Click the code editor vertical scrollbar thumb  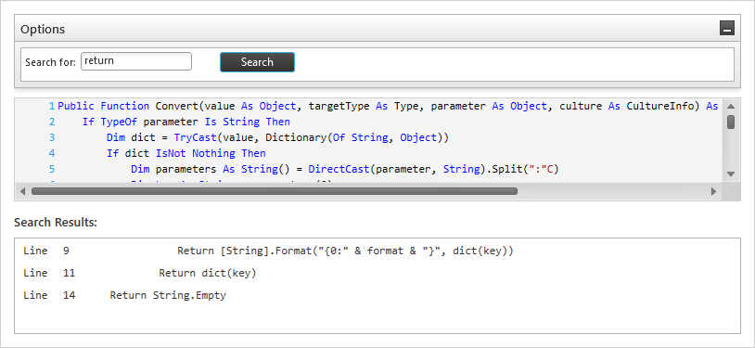731,122
